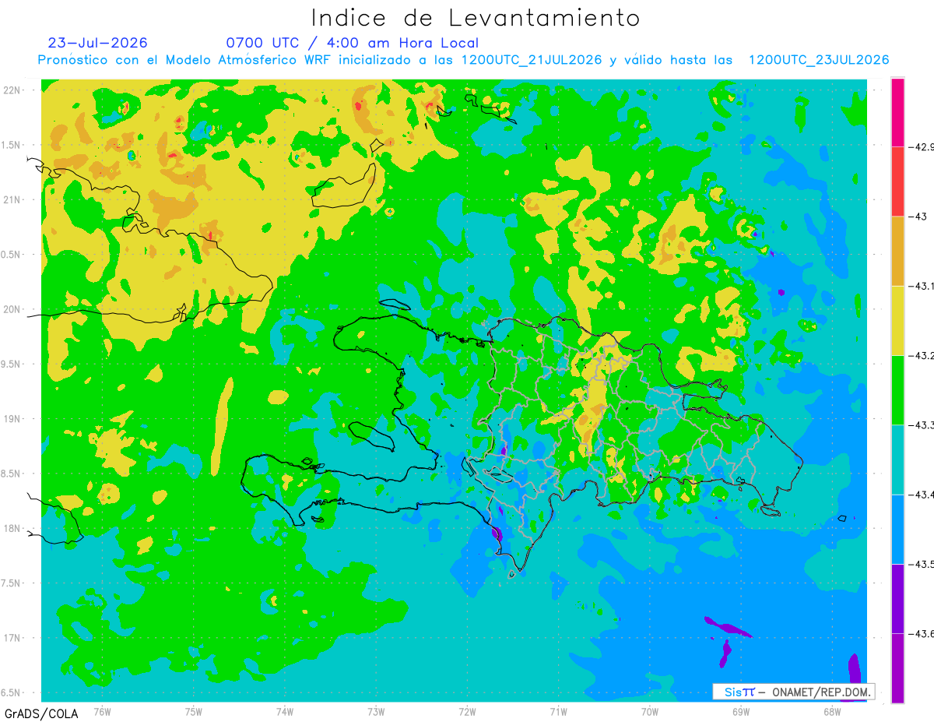Click the "0700 UTC / 4:00 am Hora Local" text

(353, 43)
